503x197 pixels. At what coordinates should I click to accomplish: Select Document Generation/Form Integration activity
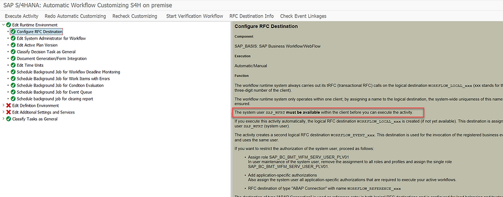click(52, 58)
